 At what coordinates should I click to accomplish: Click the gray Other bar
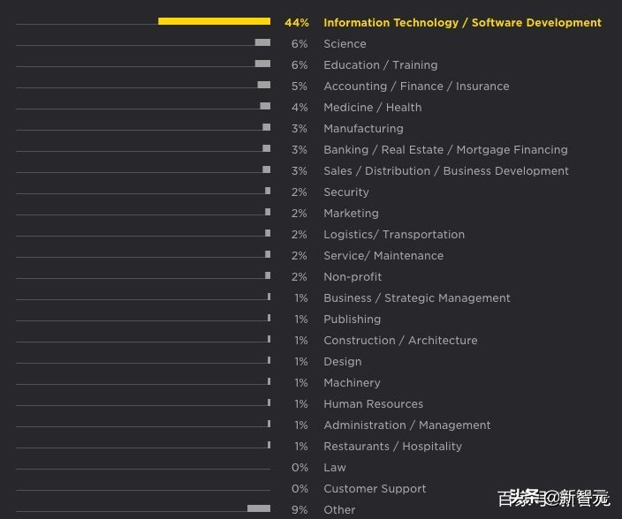259,508
